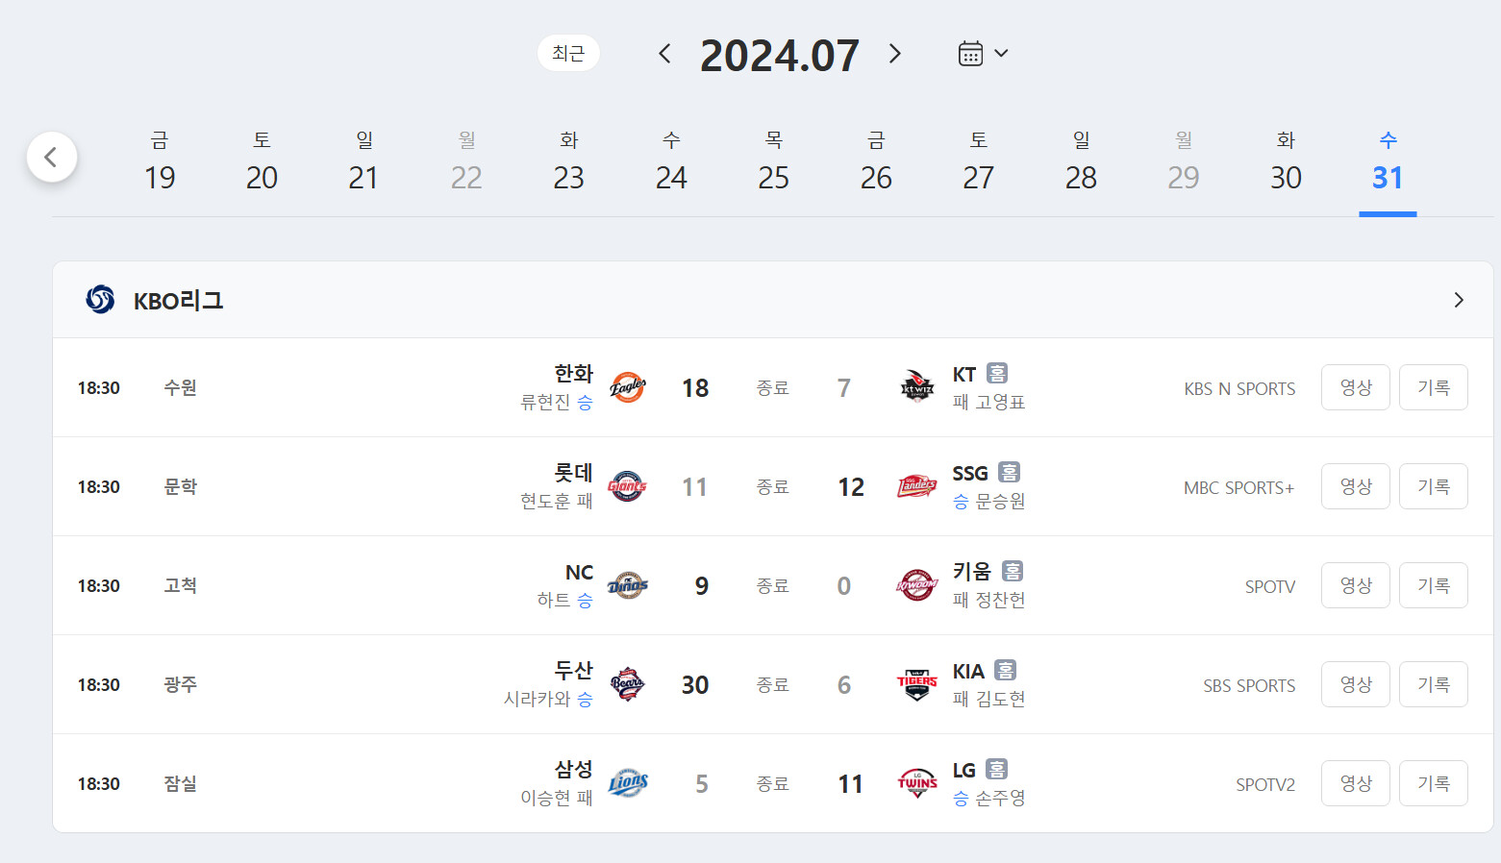The width and height of the screenshot is (1501, 863).
Task: Click the Samsung Lions team logo
Action: (x=627, y=783)
